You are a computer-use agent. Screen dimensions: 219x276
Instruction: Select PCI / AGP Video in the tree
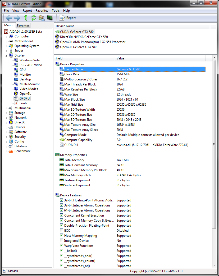(31, 65)
